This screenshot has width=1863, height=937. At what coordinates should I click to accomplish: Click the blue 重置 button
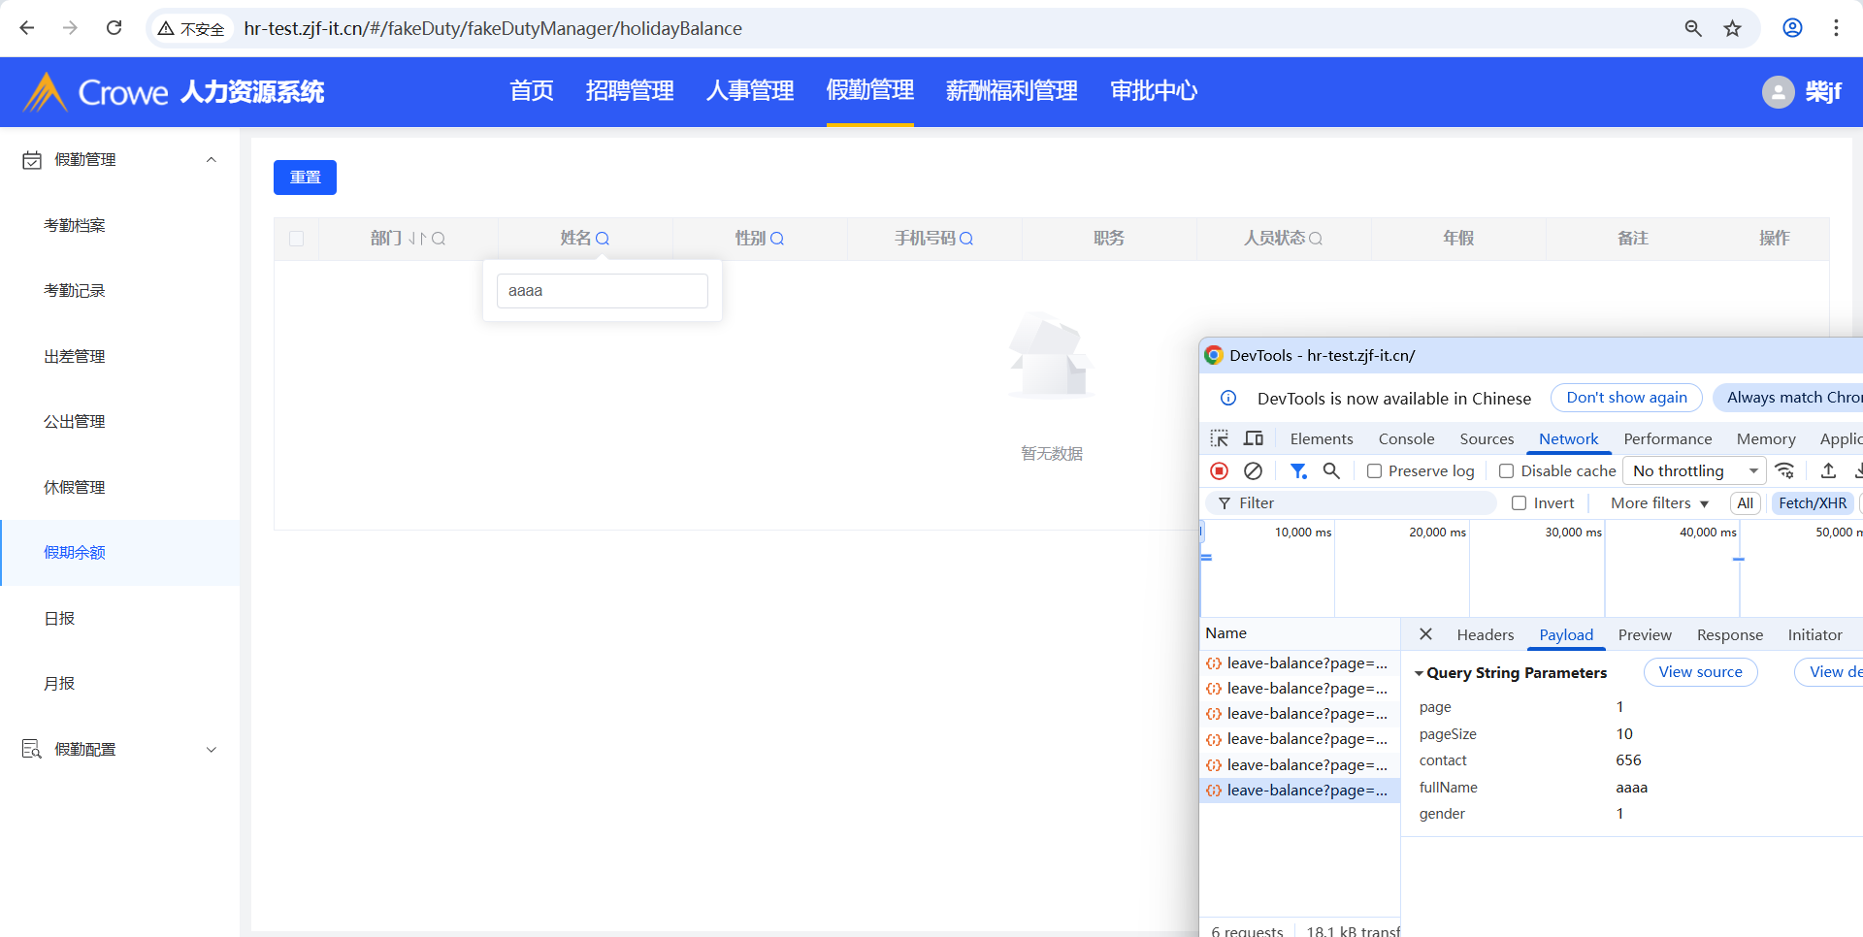point(305,178)
